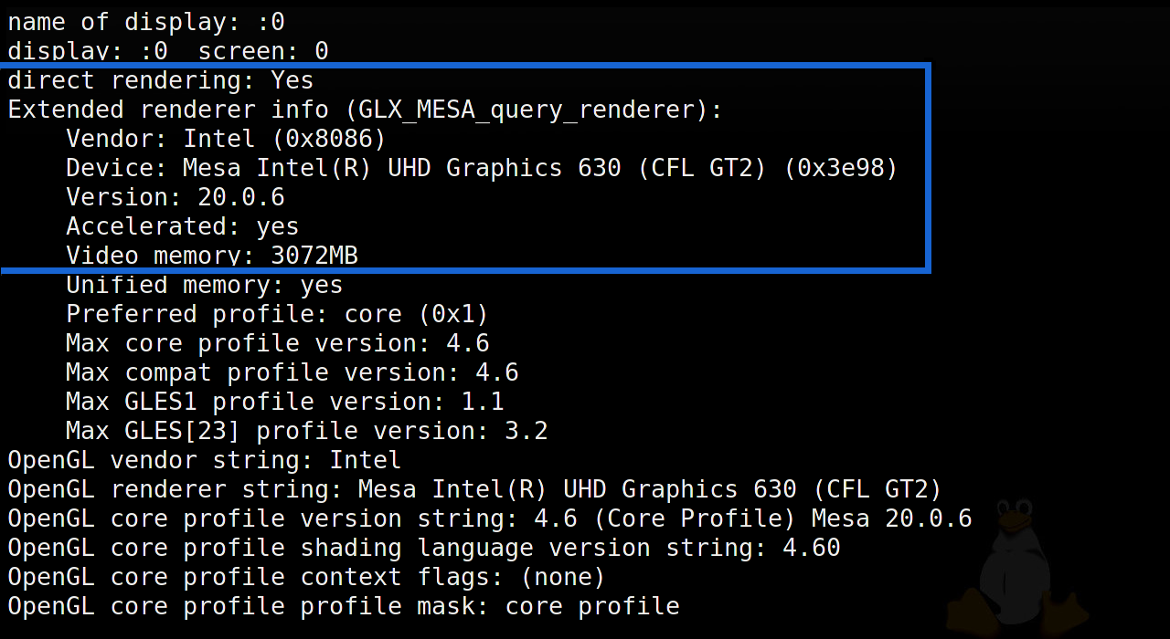The height and width of the screenshot is (639, 1170).
Task: Click "Mesa 20.0.6" in the core profile version string
Action: (891, 519)
